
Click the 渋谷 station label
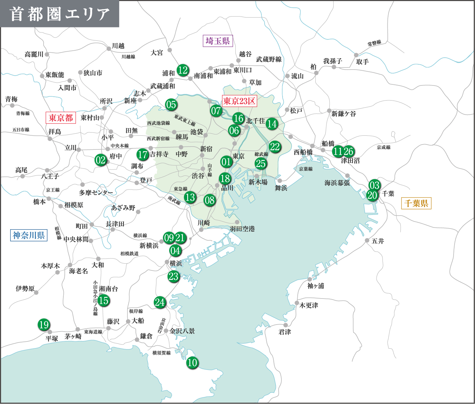point(198,176)
